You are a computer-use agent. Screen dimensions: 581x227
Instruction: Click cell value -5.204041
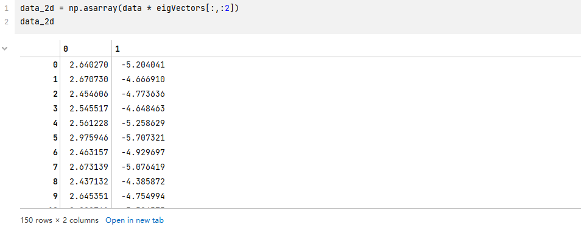pyautogui.click(x=143, y=65)
